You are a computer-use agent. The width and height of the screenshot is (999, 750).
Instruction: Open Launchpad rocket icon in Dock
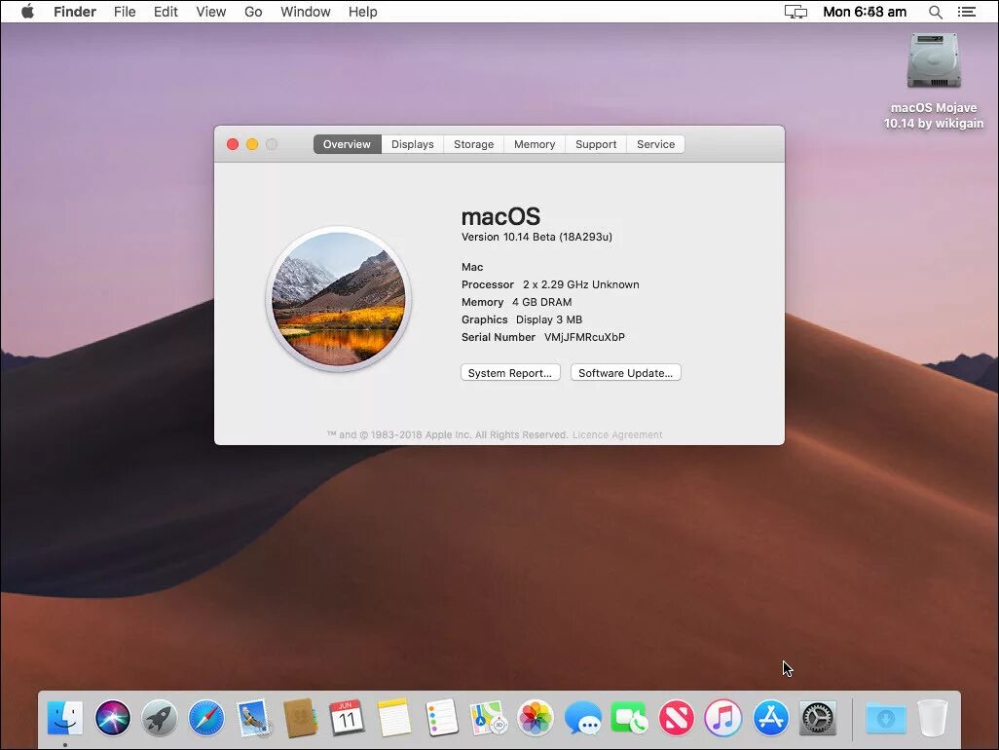pyautogui.click(x=160, y=718)
